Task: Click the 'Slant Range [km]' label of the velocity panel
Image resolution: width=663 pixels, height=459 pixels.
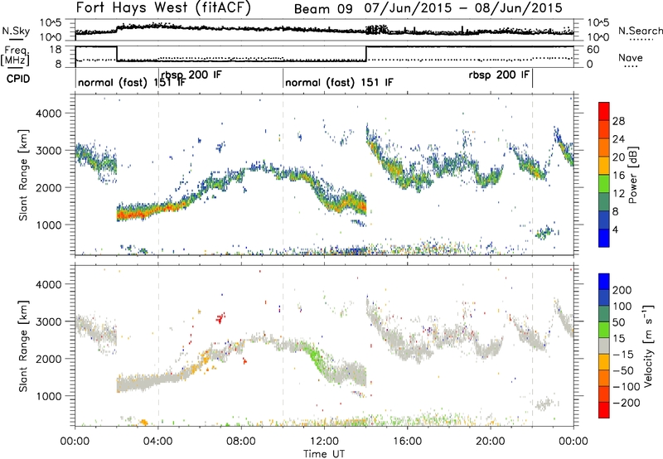Action: pos(23,346)
